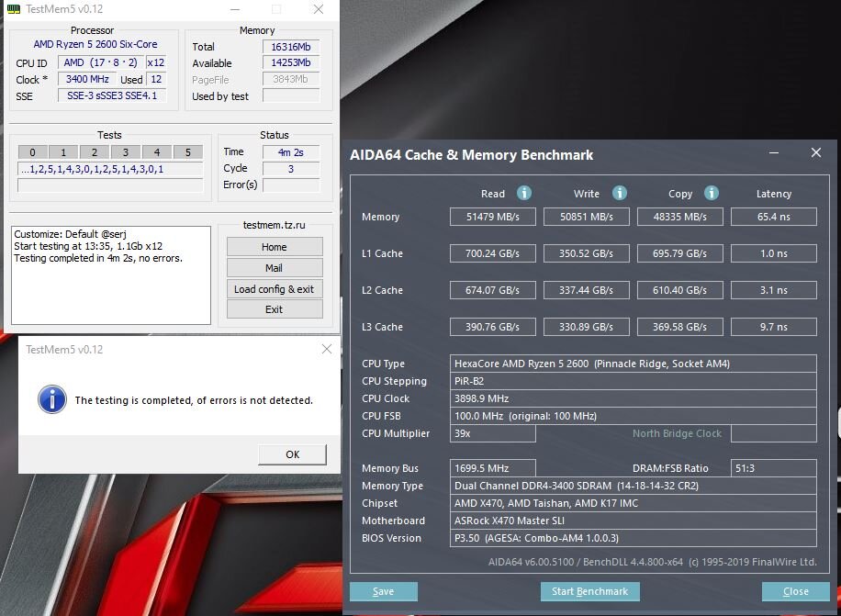Click the Copy info icon in AIDA64
The width and height of the screenshot is (841, 616).
tap(712, 193)
